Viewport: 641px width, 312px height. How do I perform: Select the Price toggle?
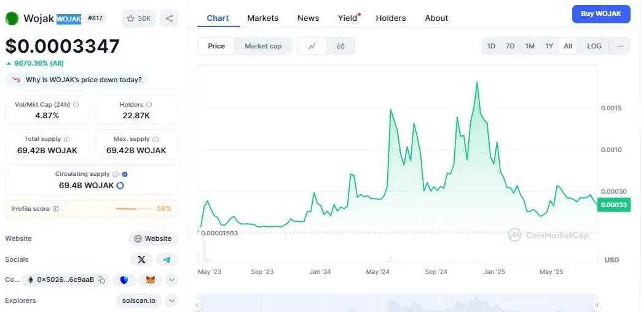(216, 46)
